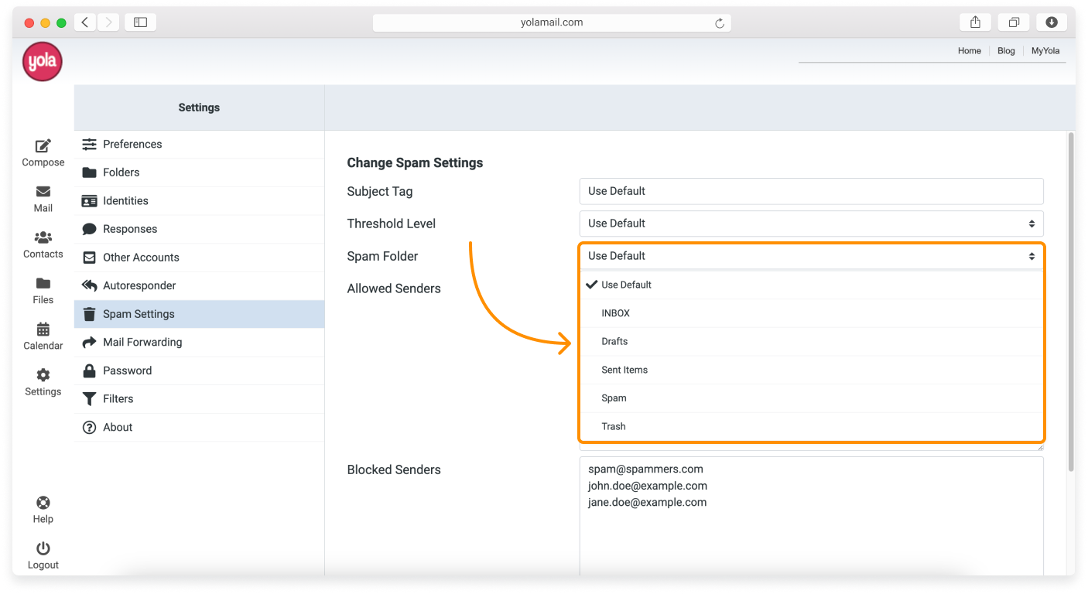The height and width of the screenshot is (594, 1088).
Task: Go to Mail Forwarding settings
Action: [142, 343]
